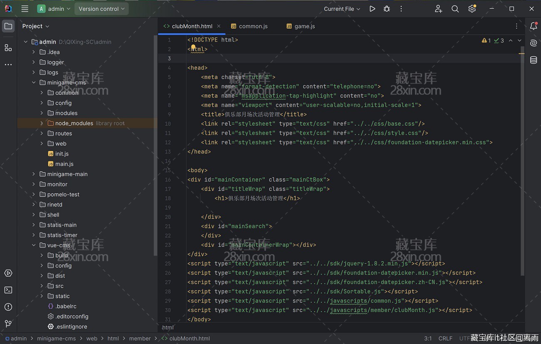Screen dimensions: 541x344
Task: Open the Terminal tool window
Action: click(8, 290)
